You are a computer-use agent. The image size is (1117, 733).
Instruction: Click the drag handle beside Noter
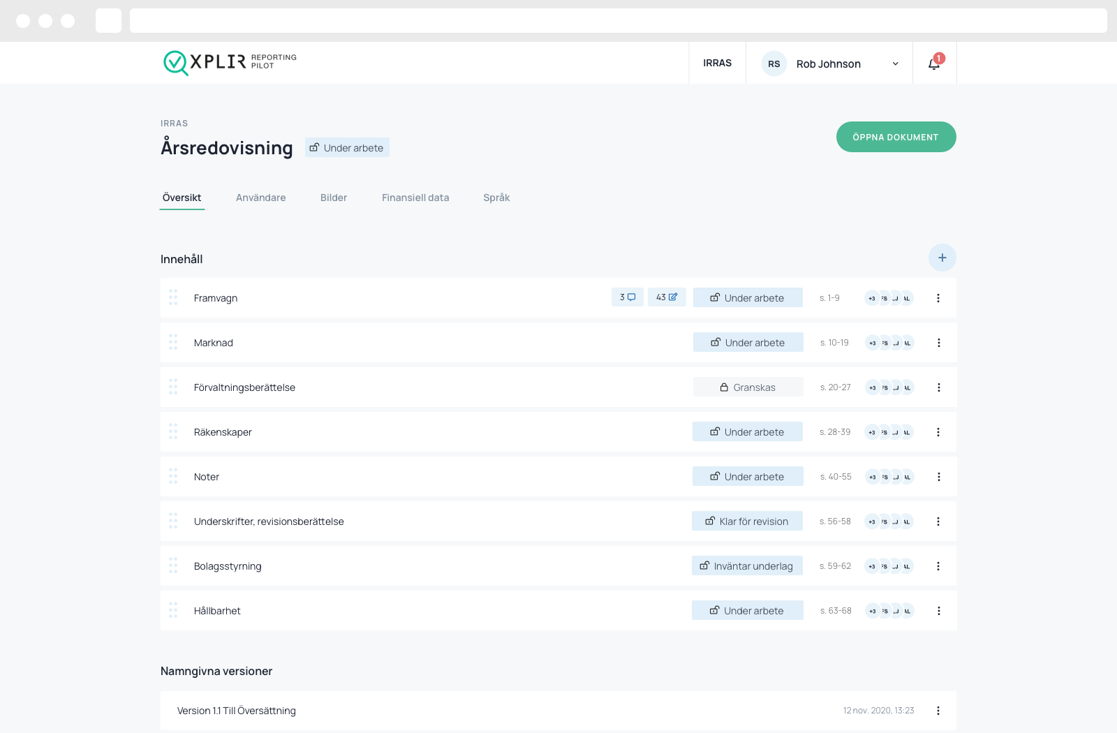click(173, 476)
